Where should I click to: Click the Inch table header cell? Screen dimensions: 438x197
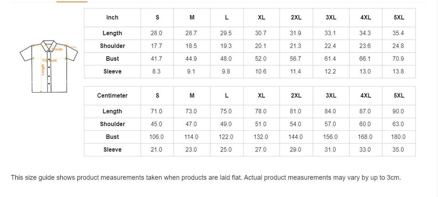coord(112,17)
